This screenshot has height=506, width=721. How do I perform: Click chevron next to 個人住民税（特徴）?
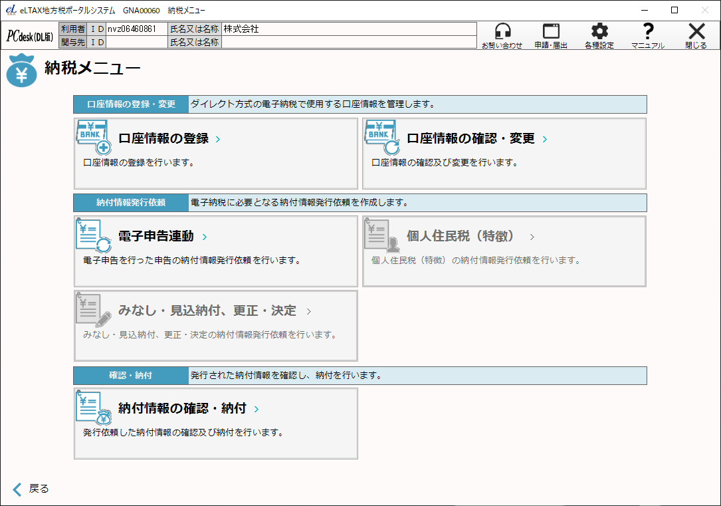[532, 237]
